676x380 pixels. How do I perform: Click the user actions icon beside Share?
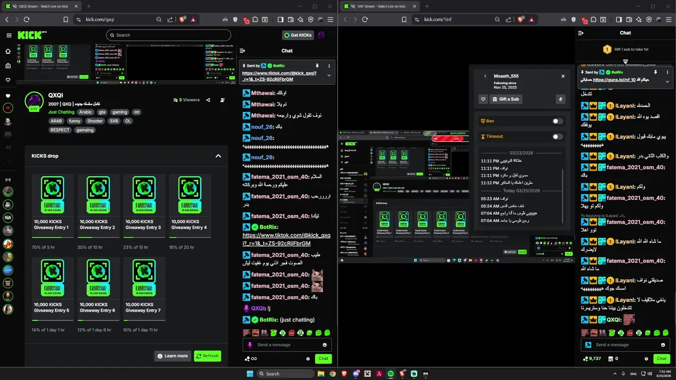tap(222, 100)
